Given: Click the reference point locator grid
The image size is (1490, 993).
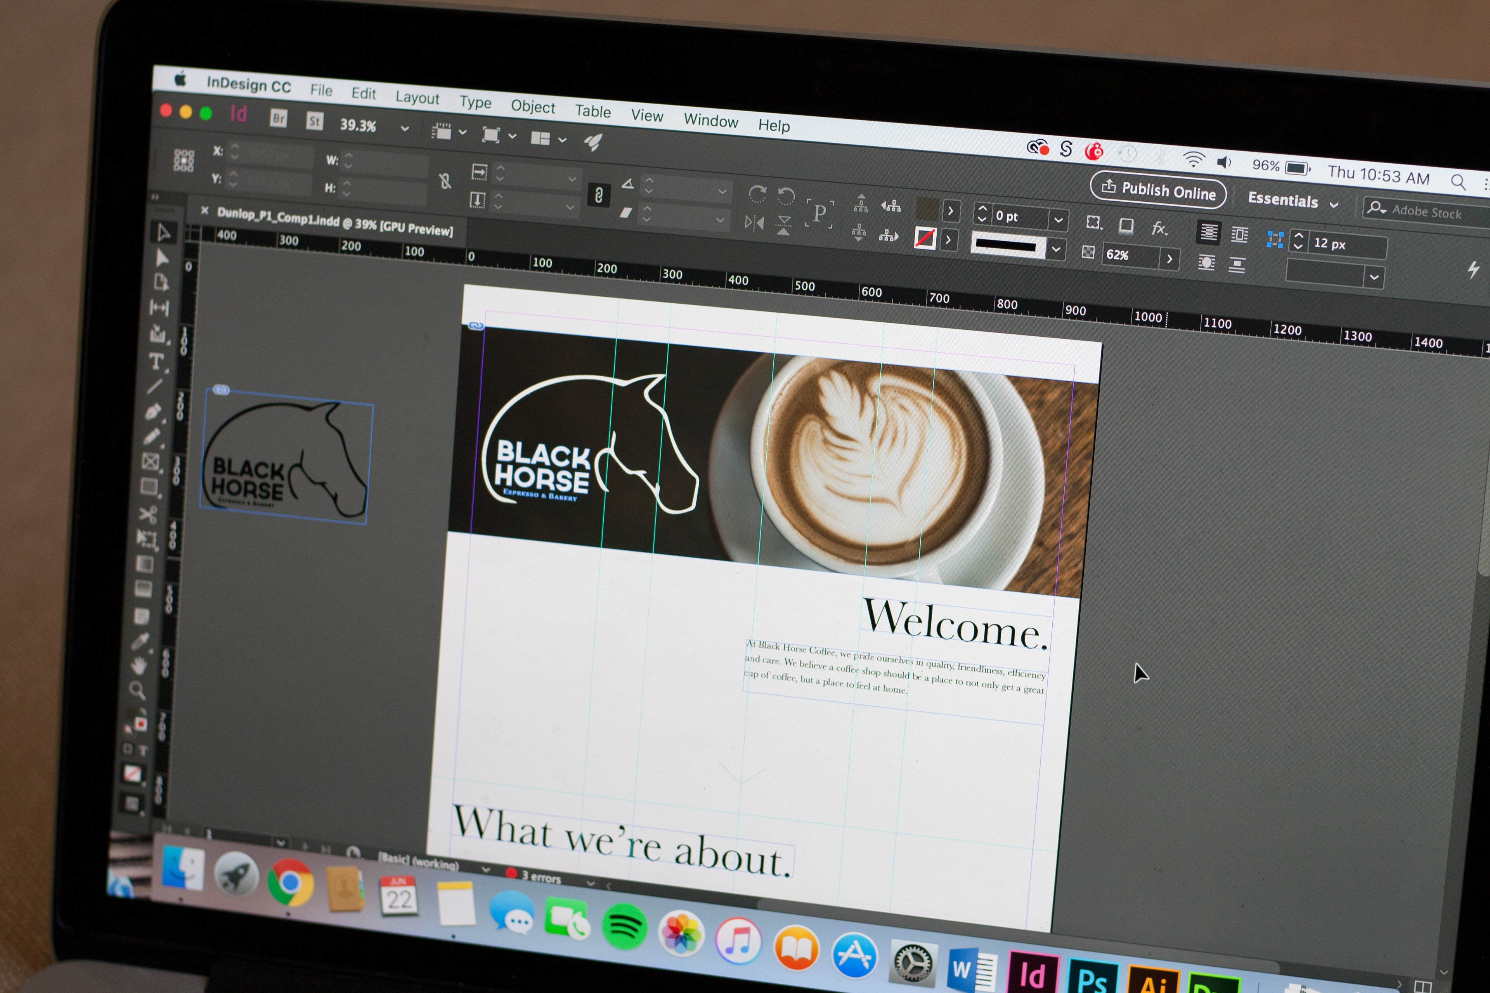Looking at the screenshot, I should pos(184,160).
